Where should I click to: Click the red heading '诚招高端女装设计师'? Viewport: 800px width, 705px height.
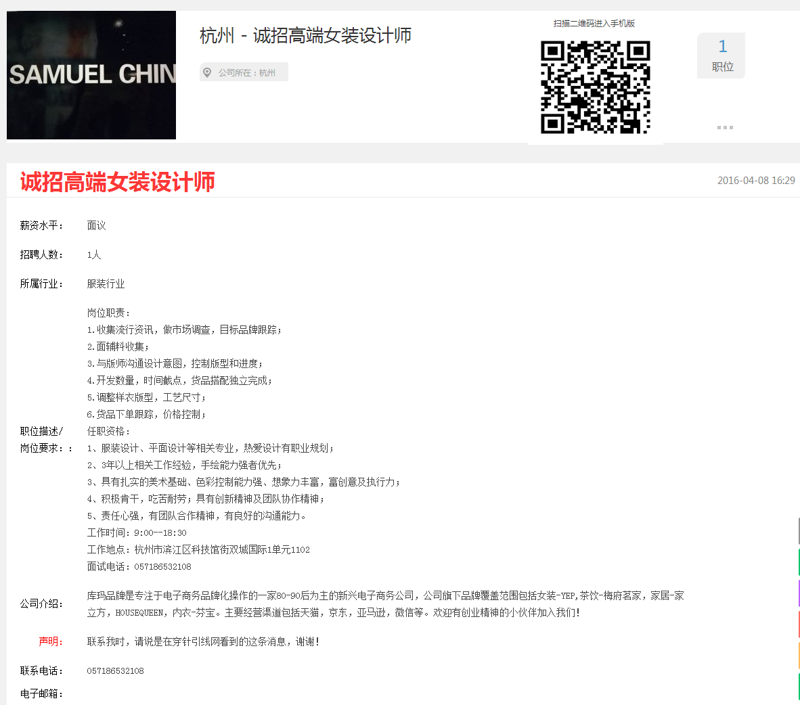(x=117, y=181)
